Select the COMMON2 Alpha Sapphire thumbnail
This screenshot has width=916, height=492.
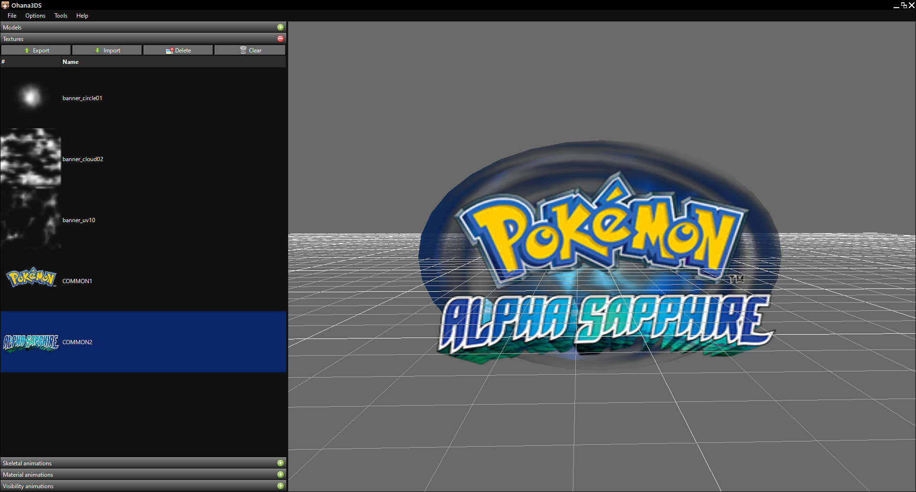click(x=31, y=342)
